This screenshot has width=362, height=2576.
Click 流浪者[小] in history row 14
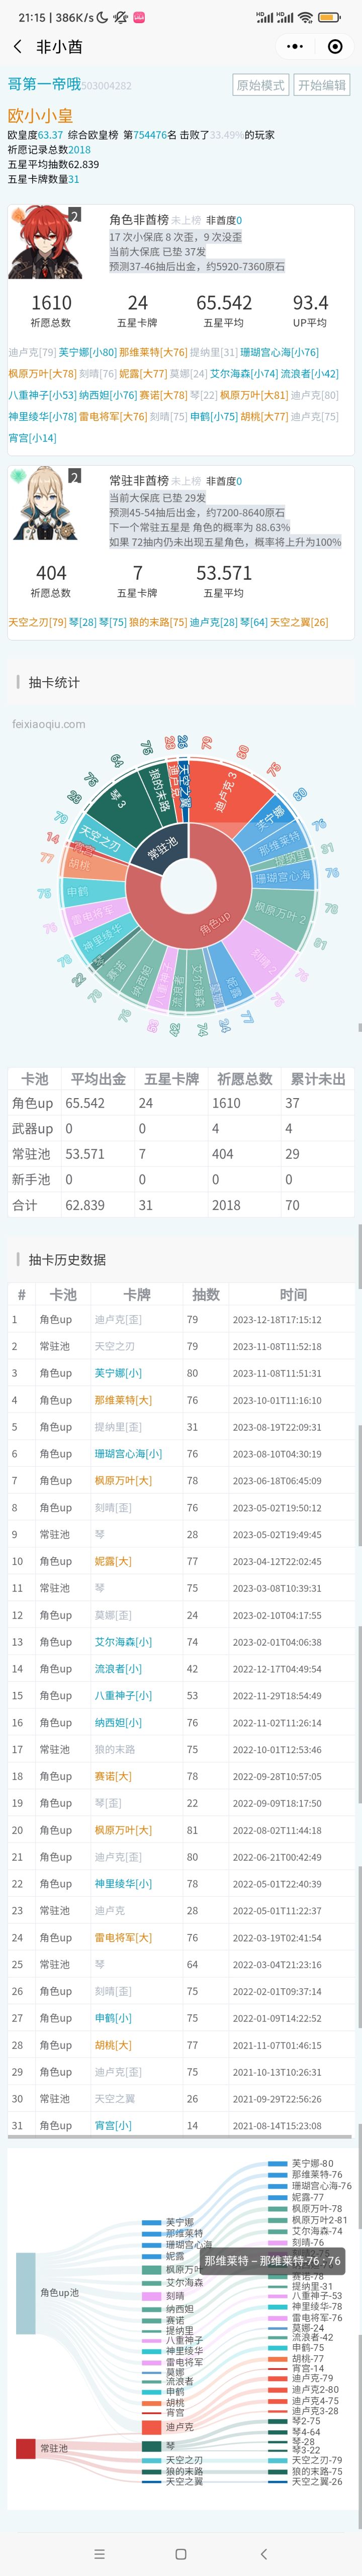point(118,1668)
